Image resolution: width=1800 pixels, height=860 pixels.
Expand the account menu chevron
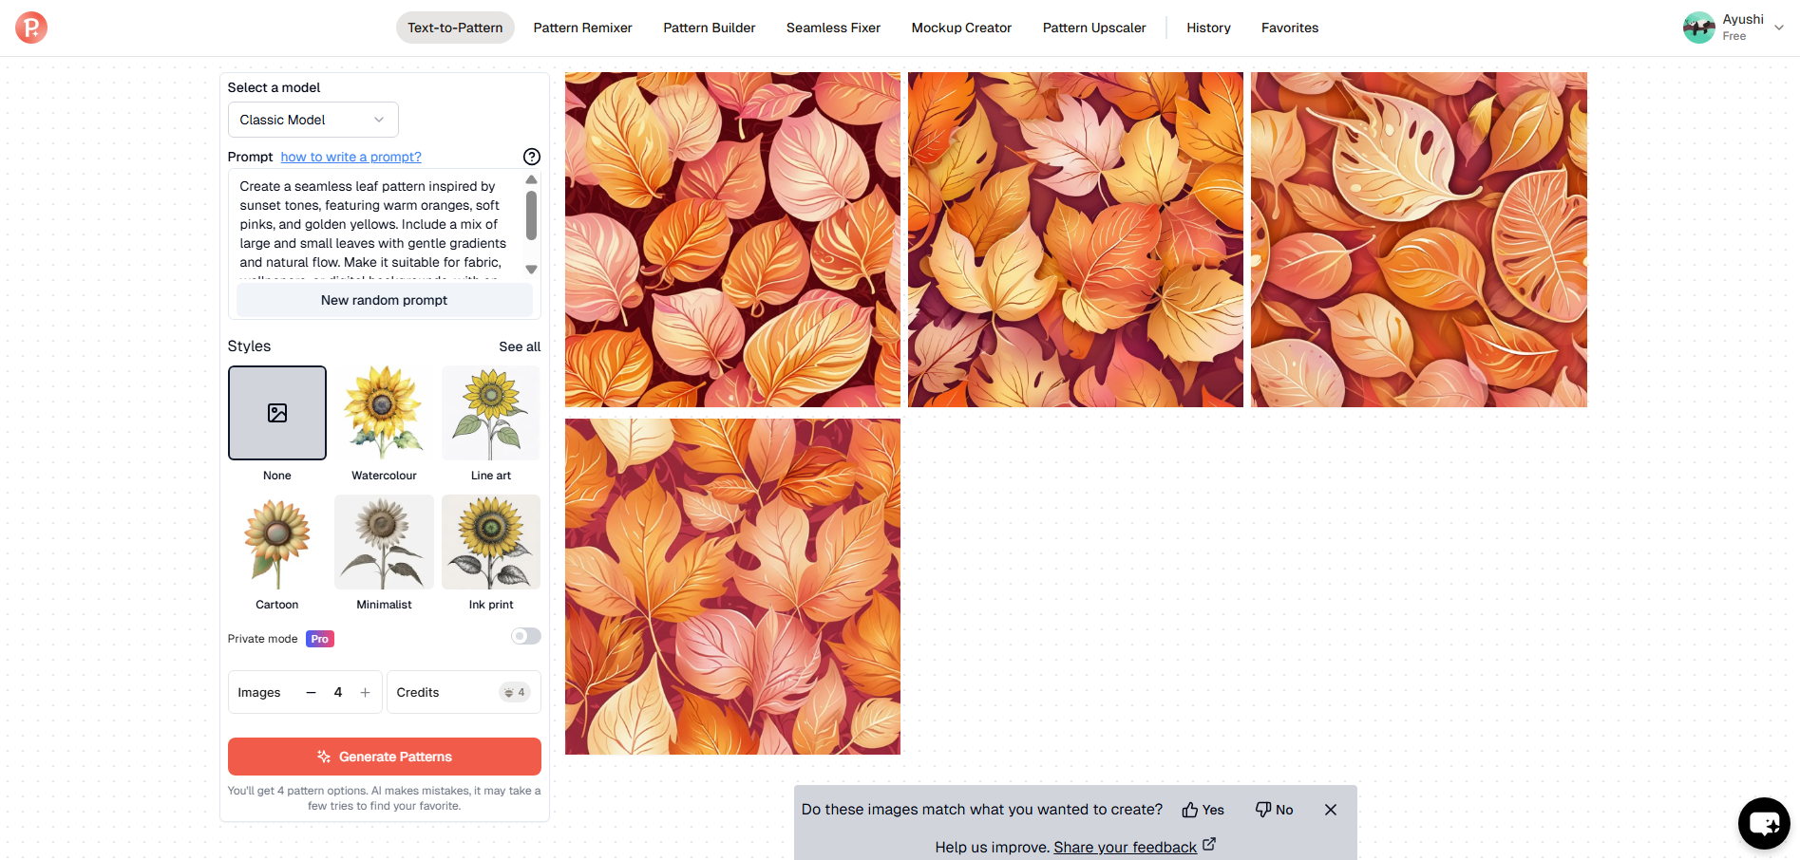pos(1779,28)
